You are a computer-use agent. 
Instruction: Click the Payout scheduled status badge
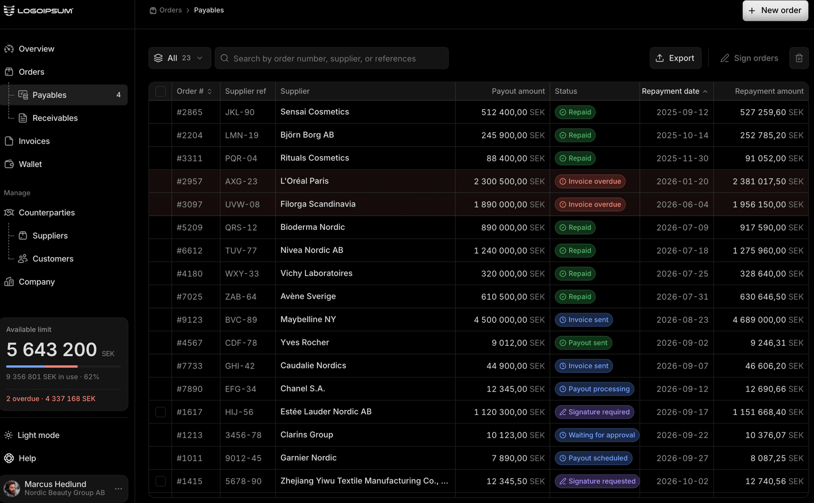[593, 458]
